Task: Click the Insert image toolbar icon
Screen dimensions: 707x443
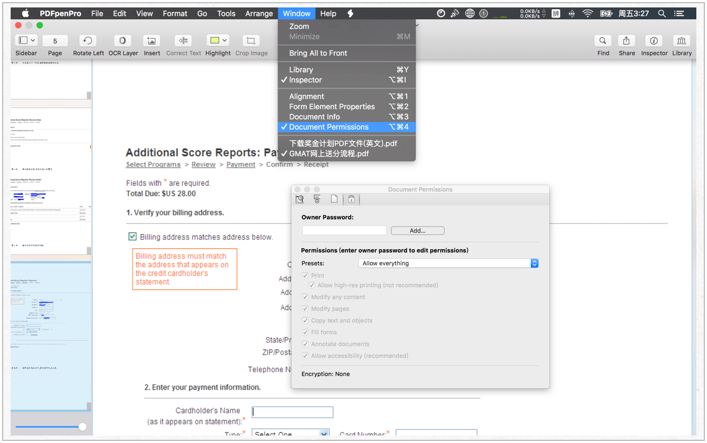Action: (x=152, y=41)
